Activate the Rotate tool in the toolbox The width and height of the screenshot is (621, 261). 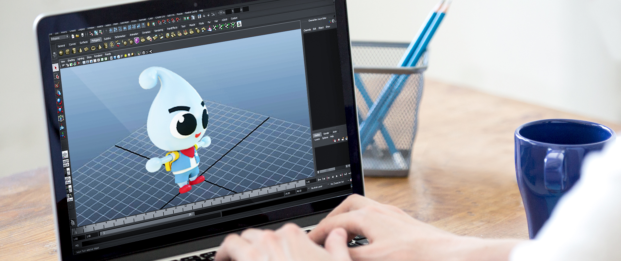(59, 101)
